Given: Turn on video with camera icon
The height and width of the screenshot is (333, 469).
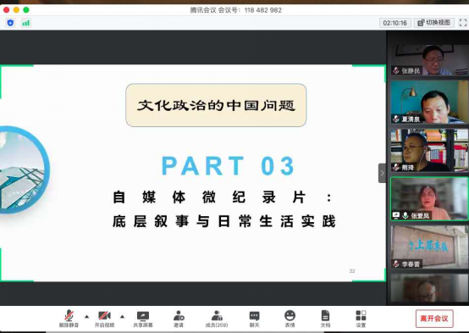Looking at the screenshot, I should [x=104, y=319].
